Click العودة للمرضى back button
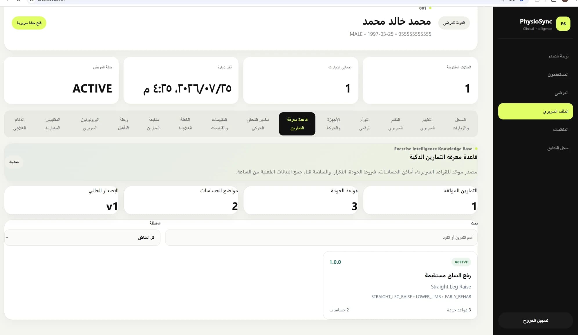This screenshot has height=335, width=578. pyautogui.click(x=454, y=23)
